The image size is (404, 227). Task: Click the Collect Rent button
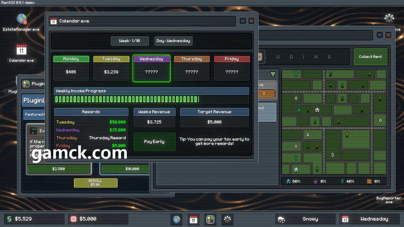(370, 57)
